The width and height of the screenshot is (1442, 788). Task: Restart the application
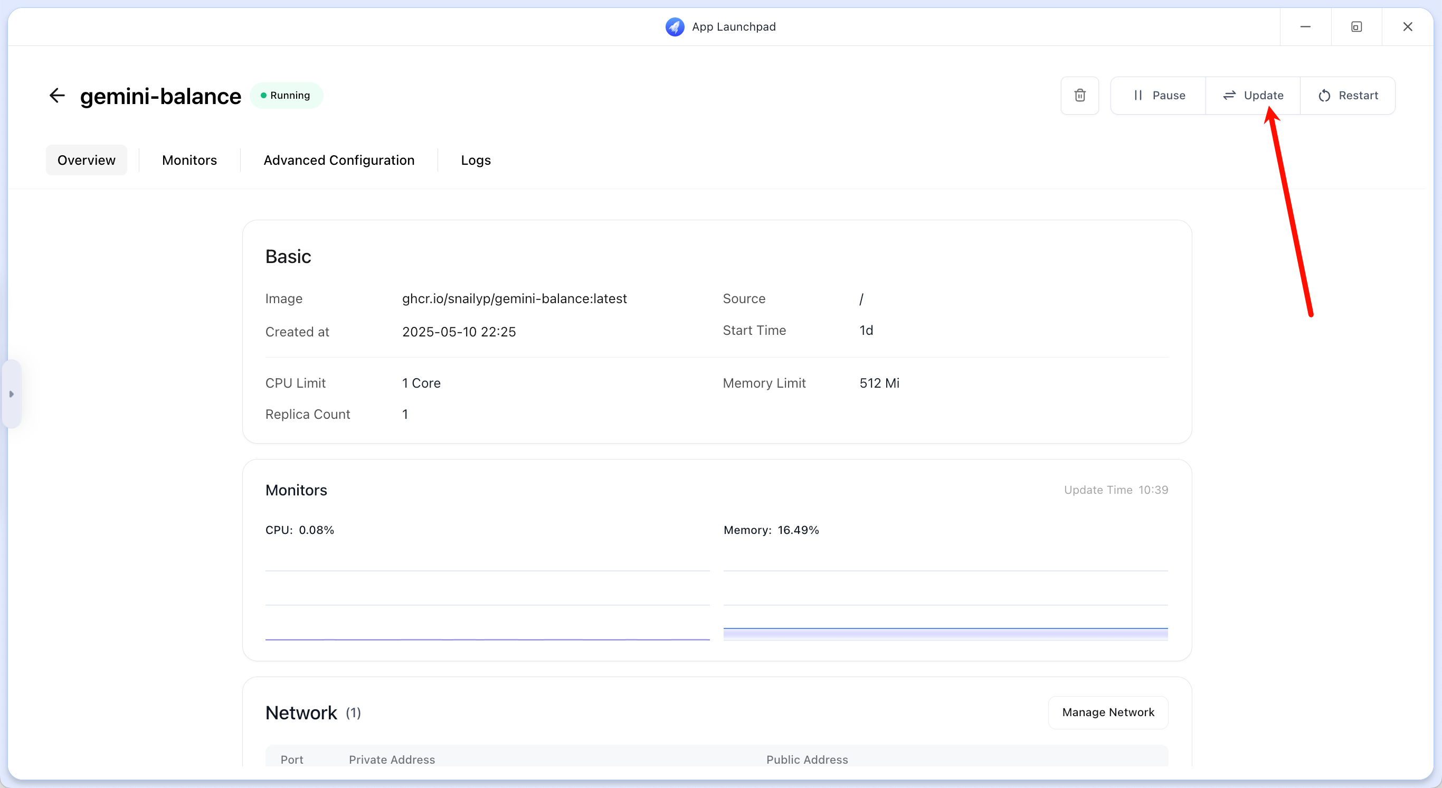(1348, 96)
